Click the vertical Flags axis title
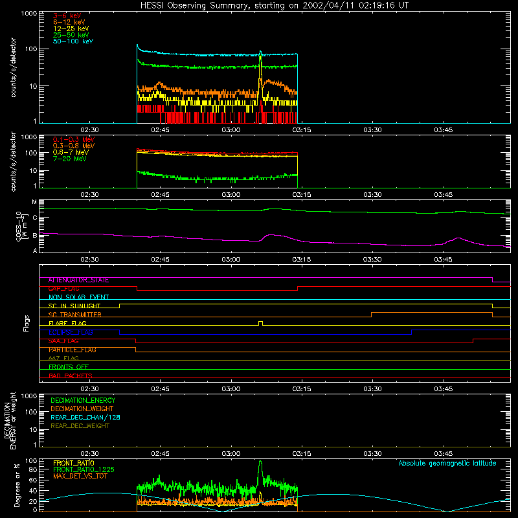 [27, 324]
